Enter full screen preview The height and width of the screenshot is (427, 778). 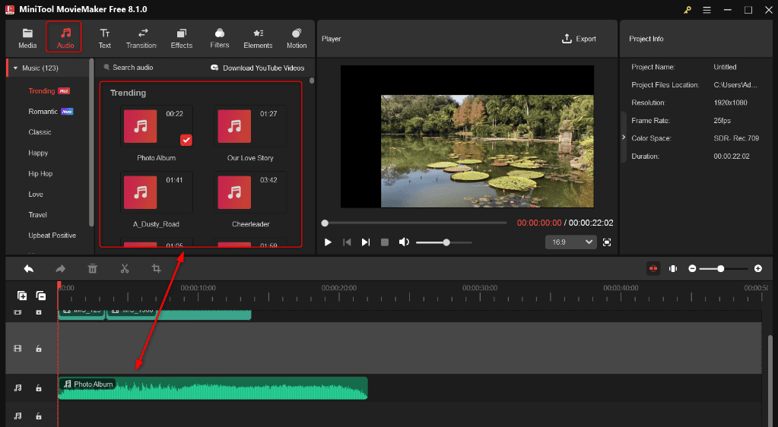click(x=607, y=242)
